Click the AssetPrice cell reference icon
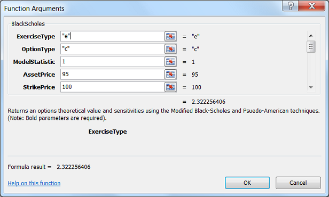 170,75
